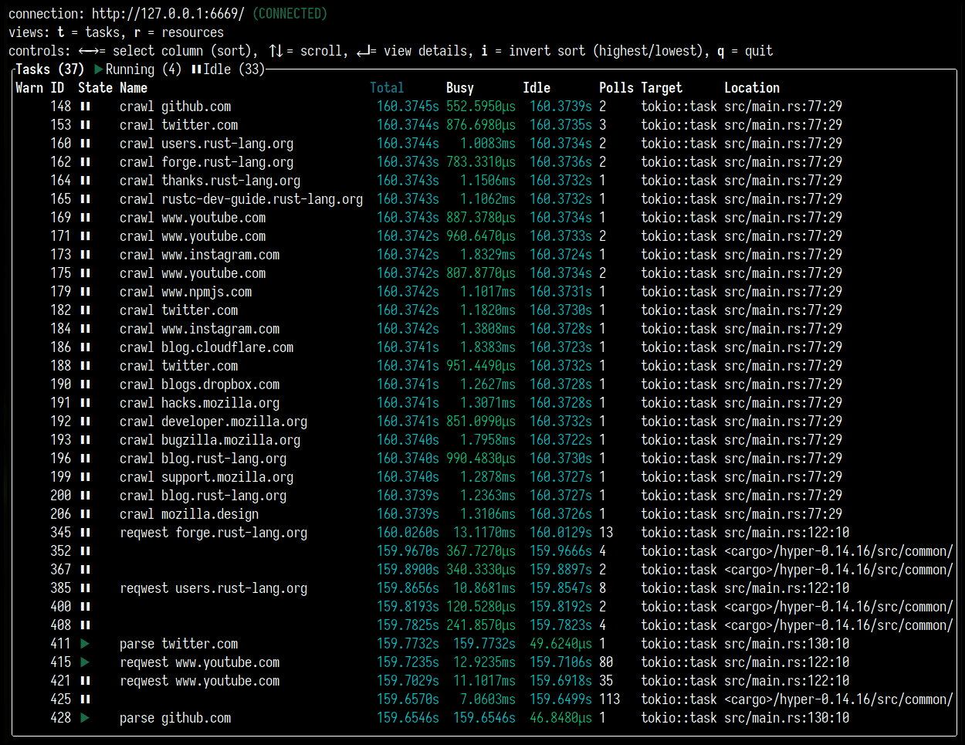Viewport: 965px width, 745px height.
Task: Click the 'tasks' view hint
Action: (x=102, y=32)
